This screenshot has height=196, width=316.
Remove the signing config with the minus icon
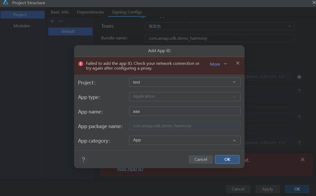61,21
